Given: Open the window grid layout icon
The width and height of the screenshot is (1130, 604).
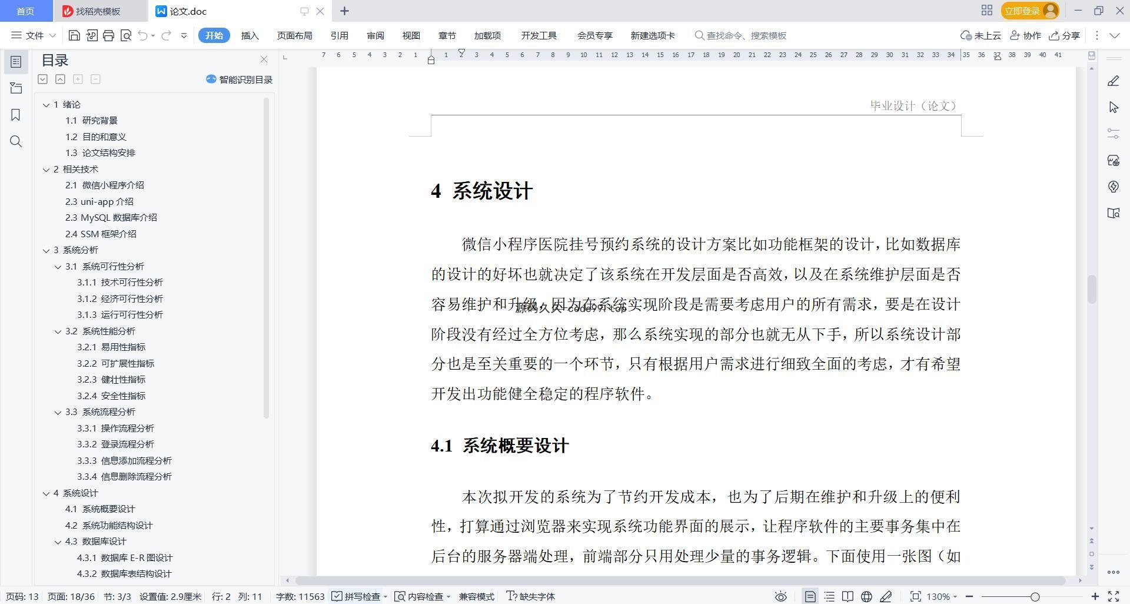Looking at the screenshot, I should click(987, 11).
